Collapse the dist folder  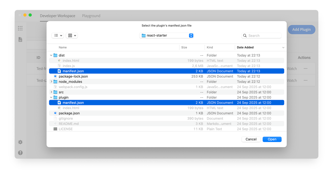(51, 55)
